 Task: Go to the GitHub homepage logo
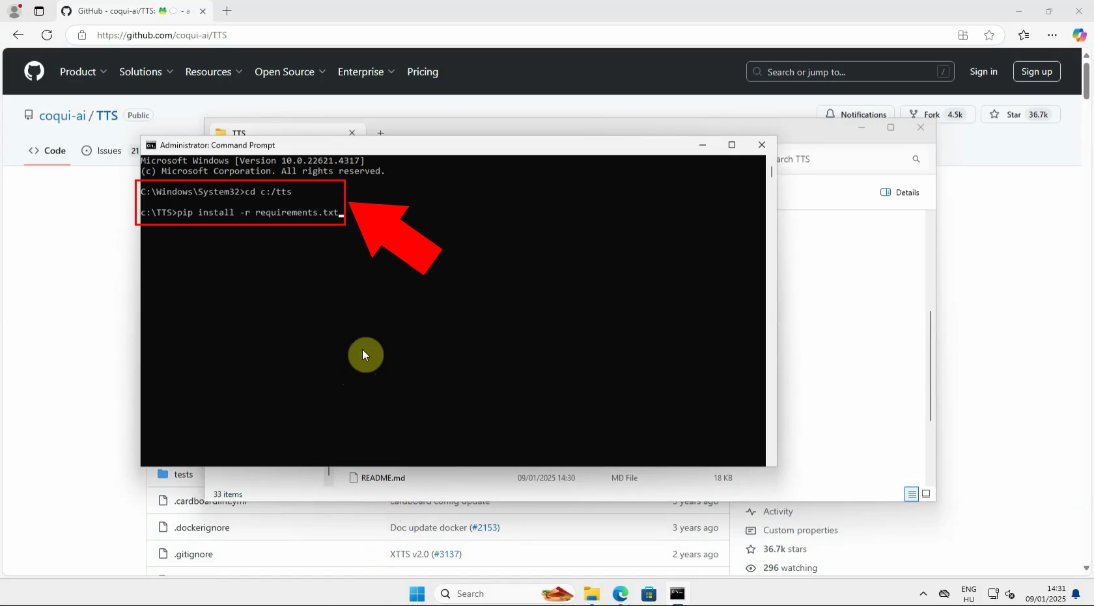[x=34, y=72]
